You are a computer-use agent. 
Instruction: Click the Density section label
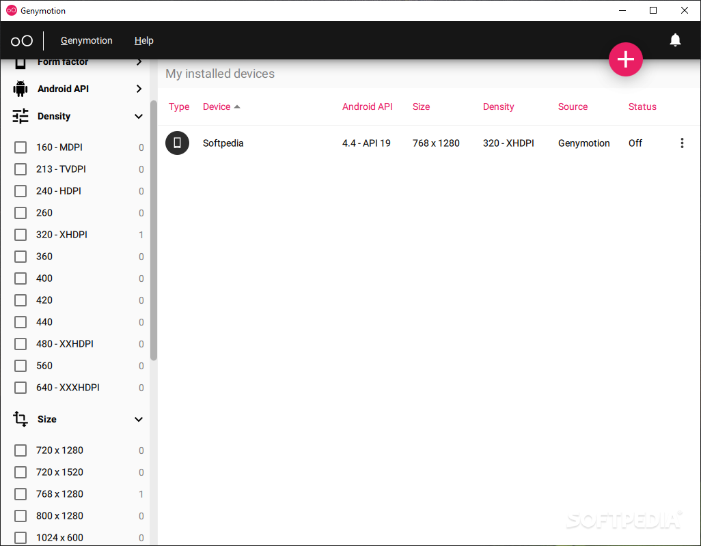point(54,117)
